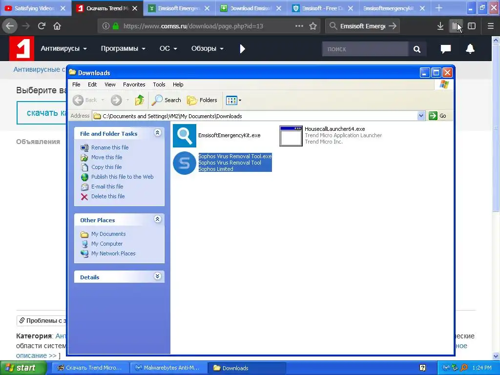Click Move this file task
This screenshot has height=375, width=500.
106,157
